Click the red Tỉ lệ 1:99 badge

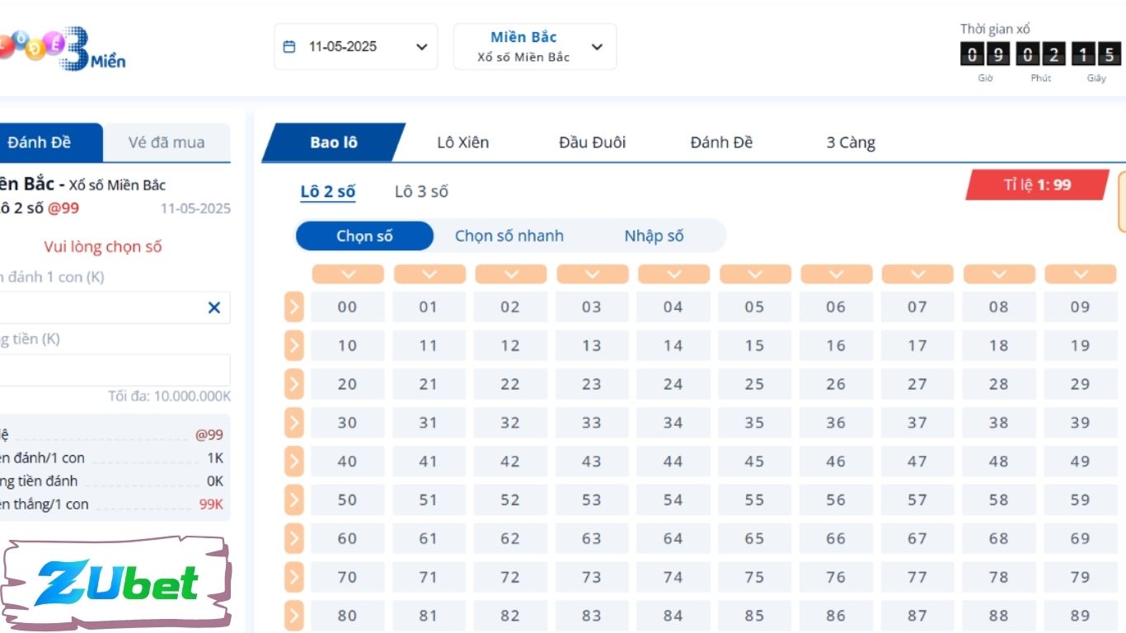[1037, 185]
